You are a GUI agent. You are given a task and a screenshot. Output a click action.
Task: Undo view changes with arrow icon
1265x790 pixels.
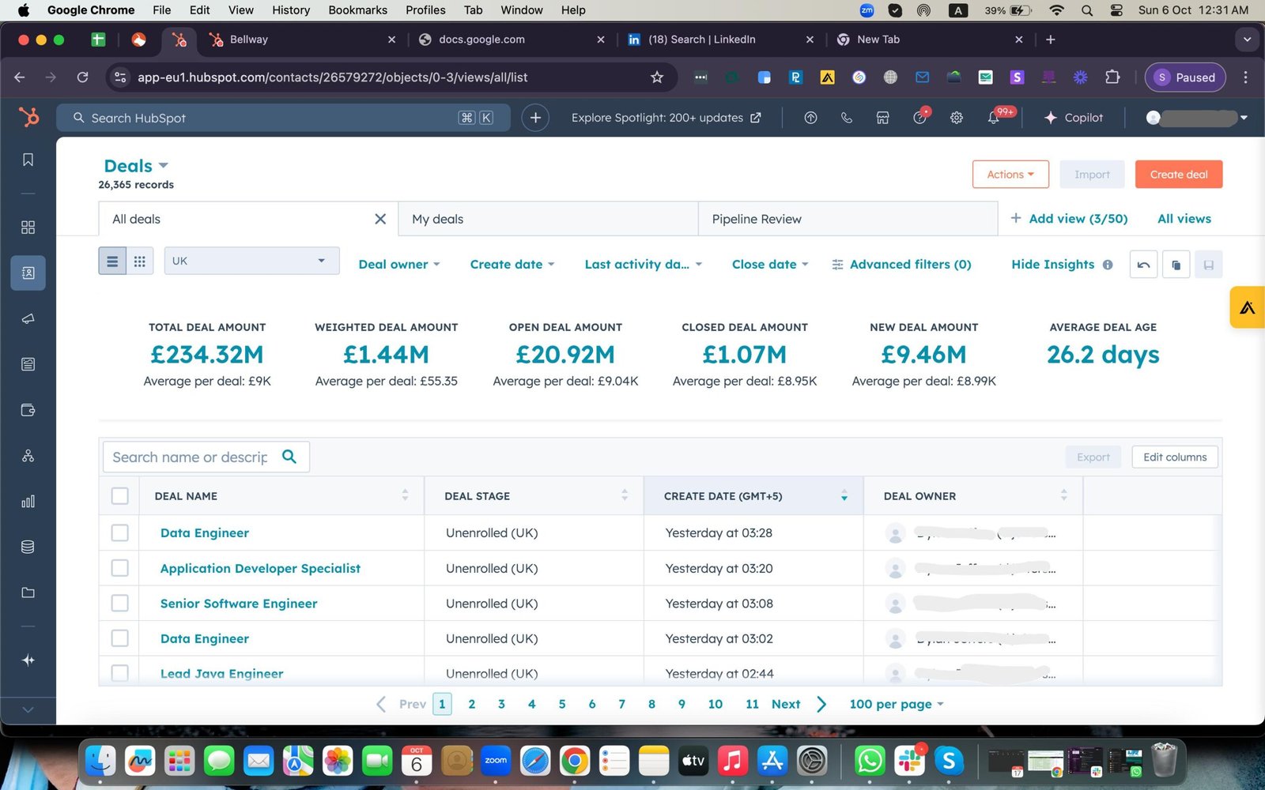click(1143, 265)
